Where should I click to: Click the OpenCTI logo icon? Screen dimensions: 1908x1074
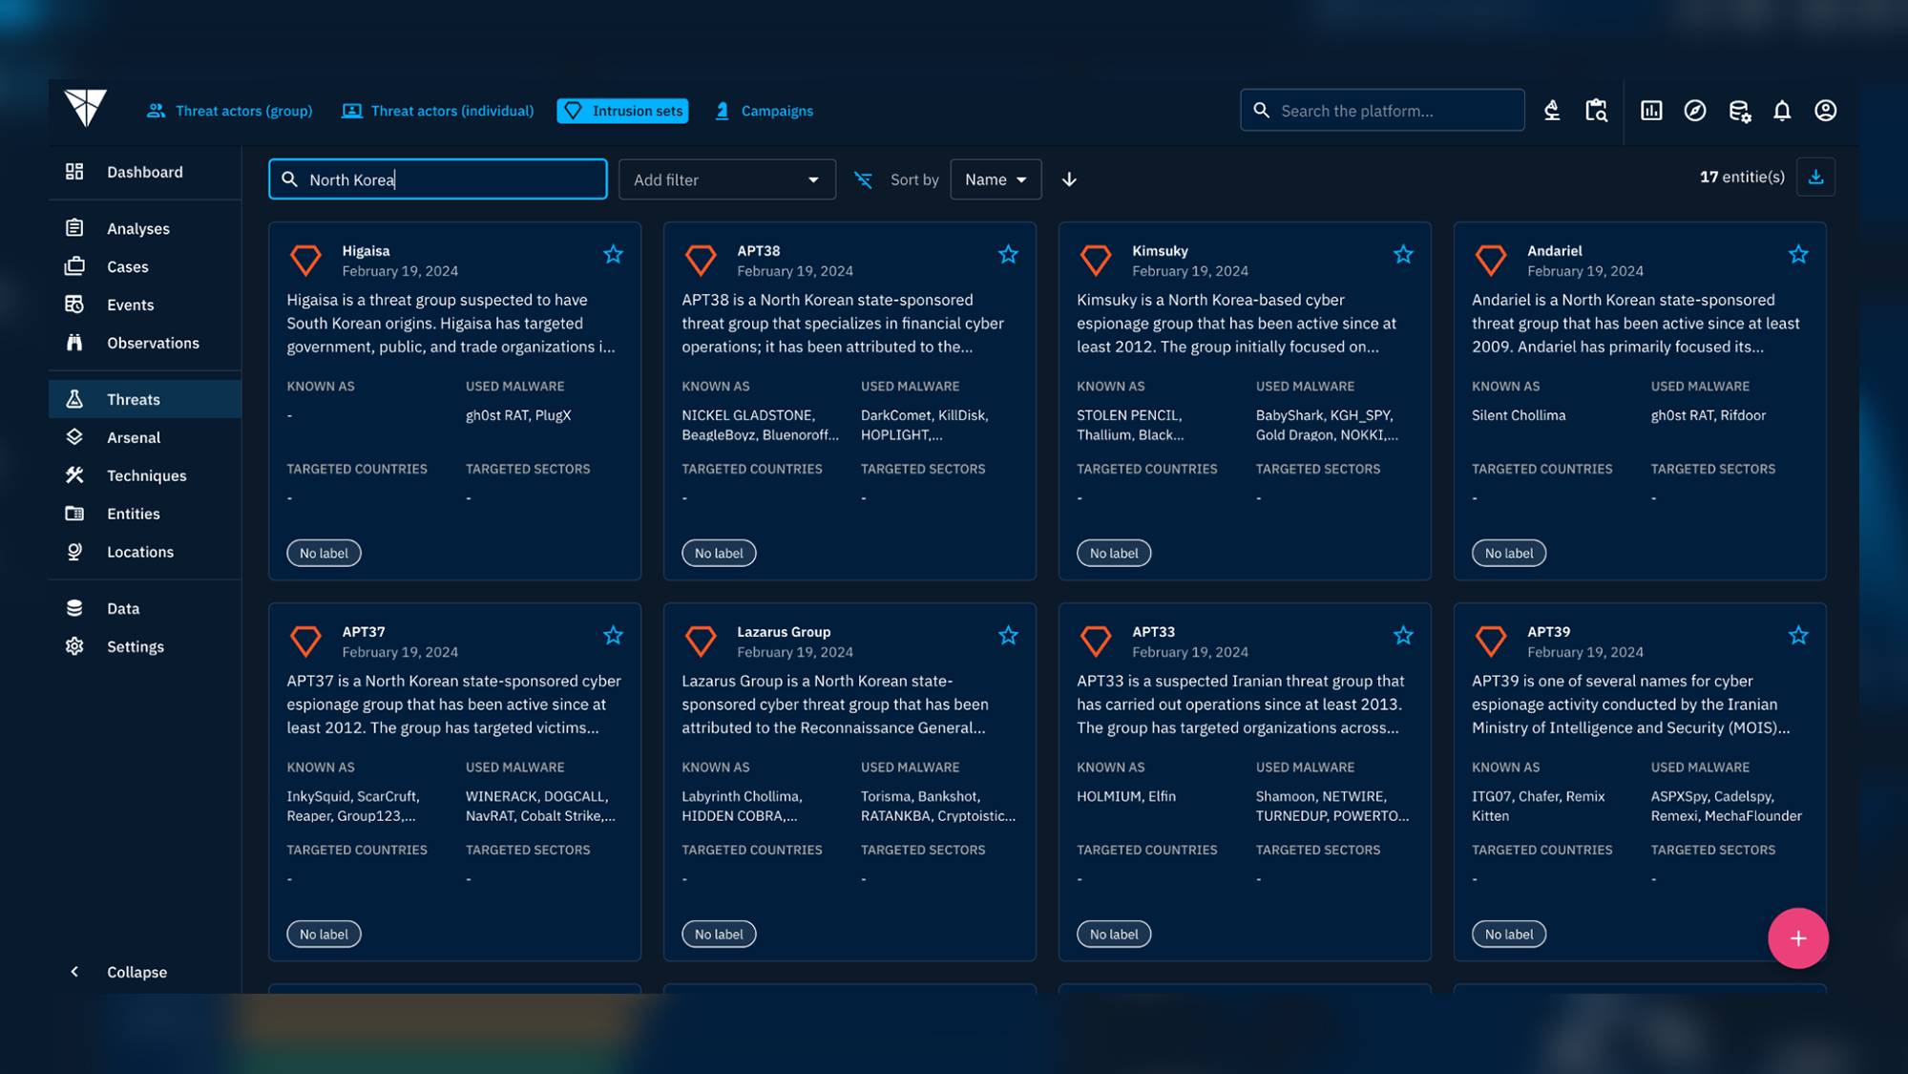click(x=85, y=108)
